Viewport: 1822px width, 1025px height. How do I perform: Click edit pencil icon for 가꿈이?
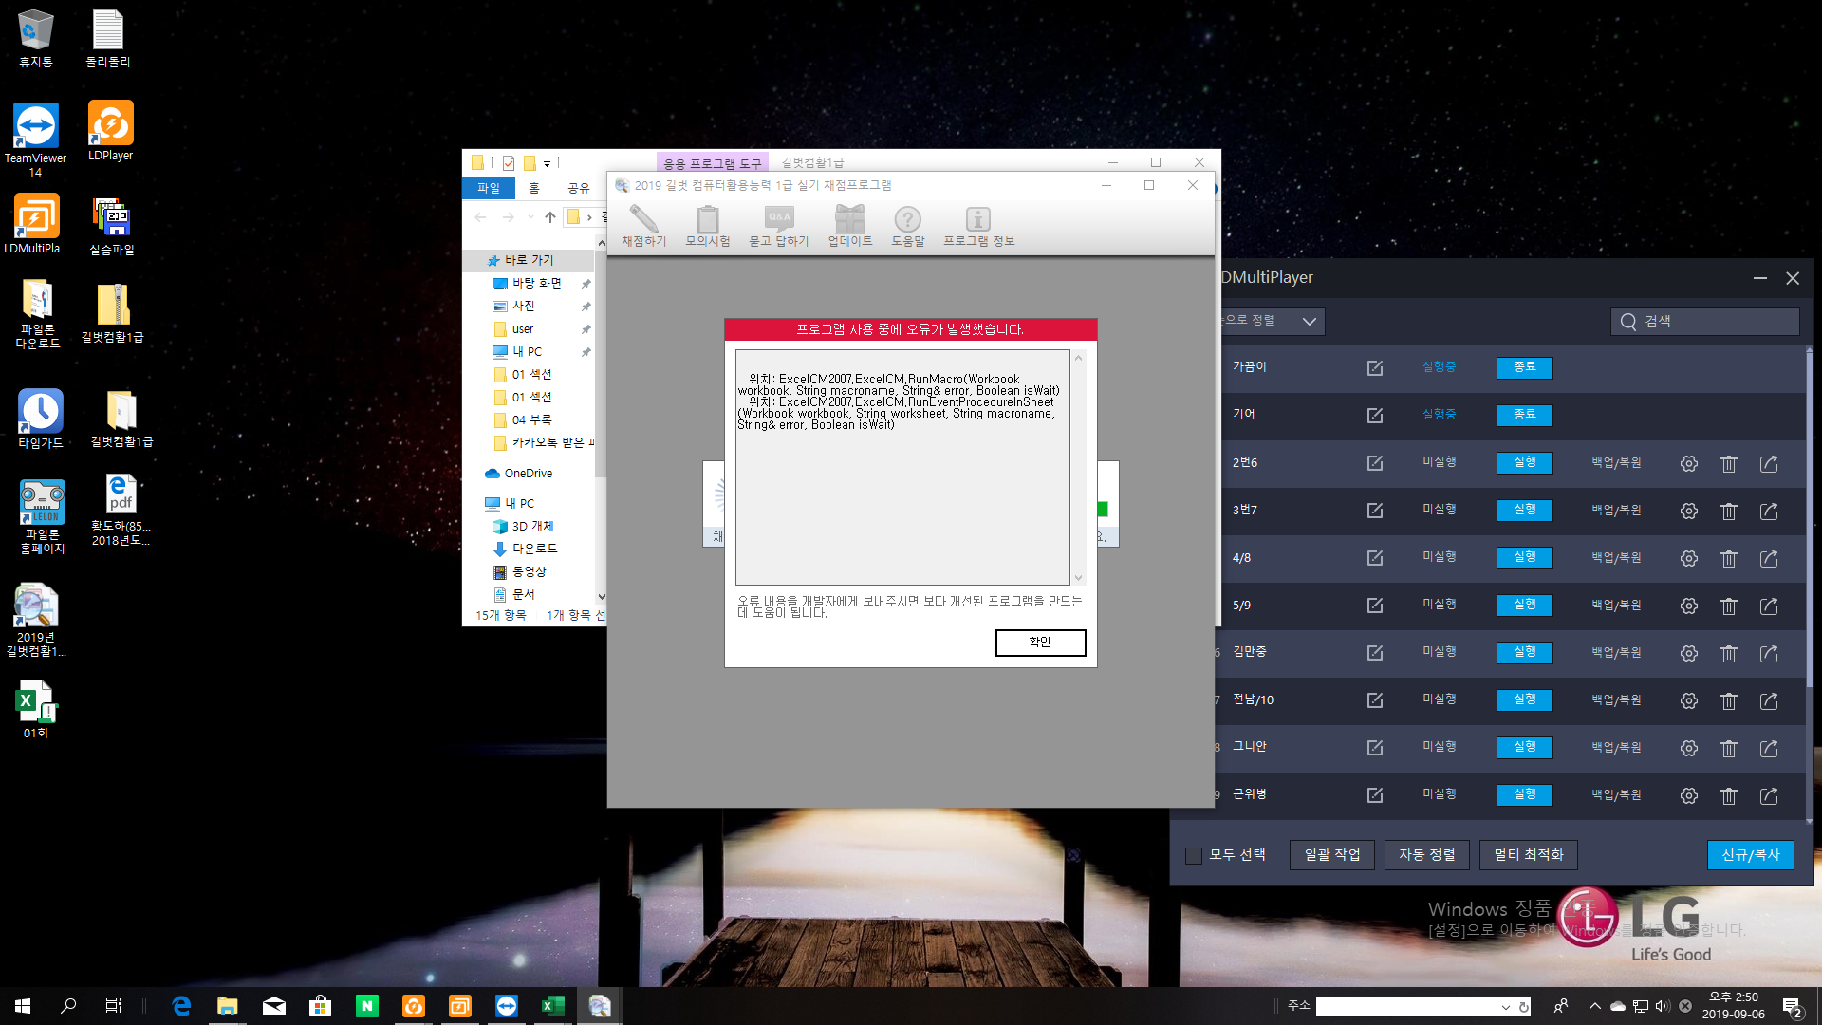click(x=1374, y=367)
